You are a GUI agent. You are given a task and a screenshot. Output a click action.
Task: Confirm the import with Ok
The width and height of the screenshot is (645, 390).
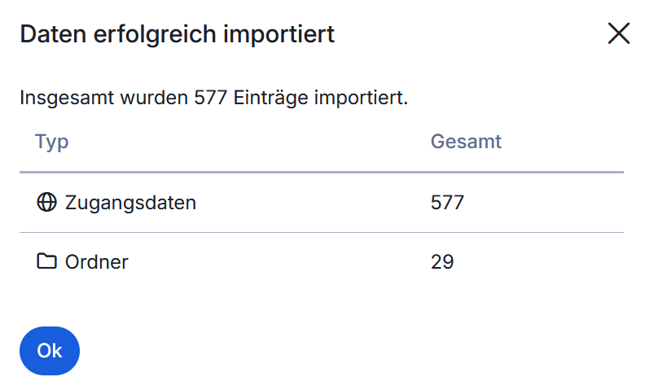[50, 351]
